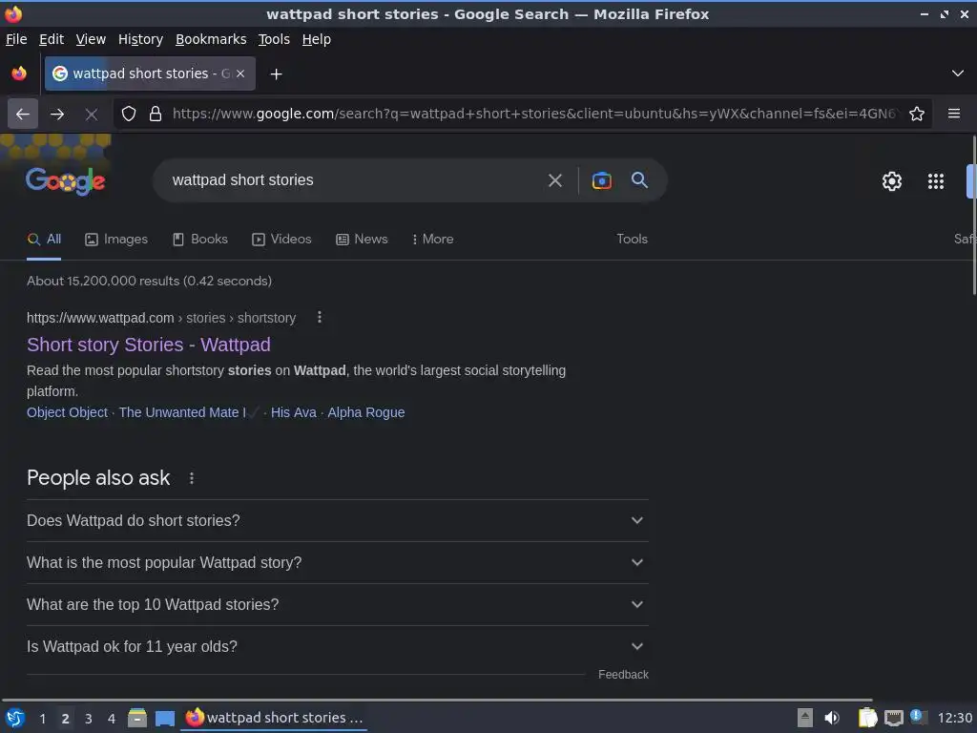This screenshot has width=977, height=733.
Task: Switch to the News tab
Action: coord(362,240)
